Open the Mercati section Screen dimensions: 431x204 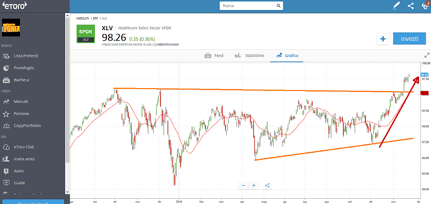(21, 102)
